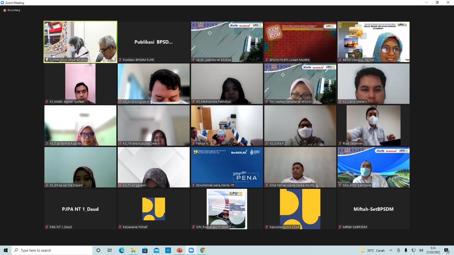The width and height of the screenshot is (454, 255).
Task: Open Windows Start menu
Action: tap(6, 250)
